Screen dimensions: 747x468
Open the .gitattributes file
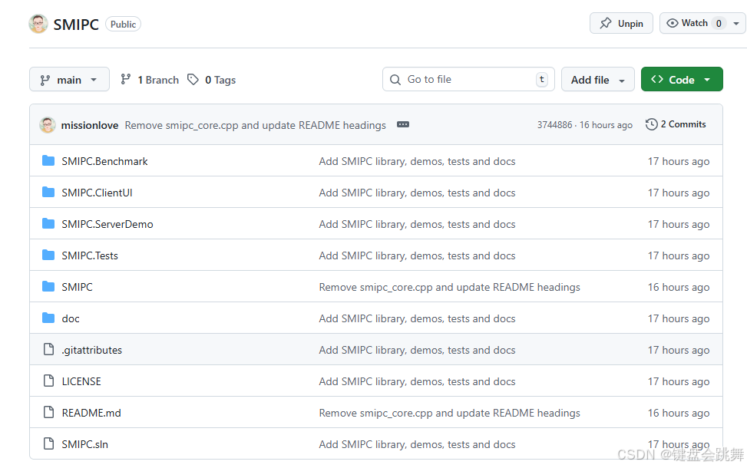92,350
